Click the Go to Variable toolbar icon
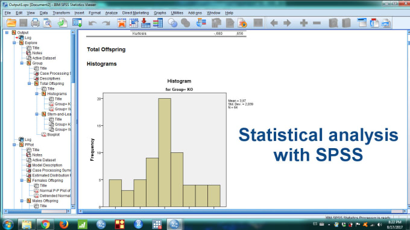The image size is (410, 230). tap(146, 23)
